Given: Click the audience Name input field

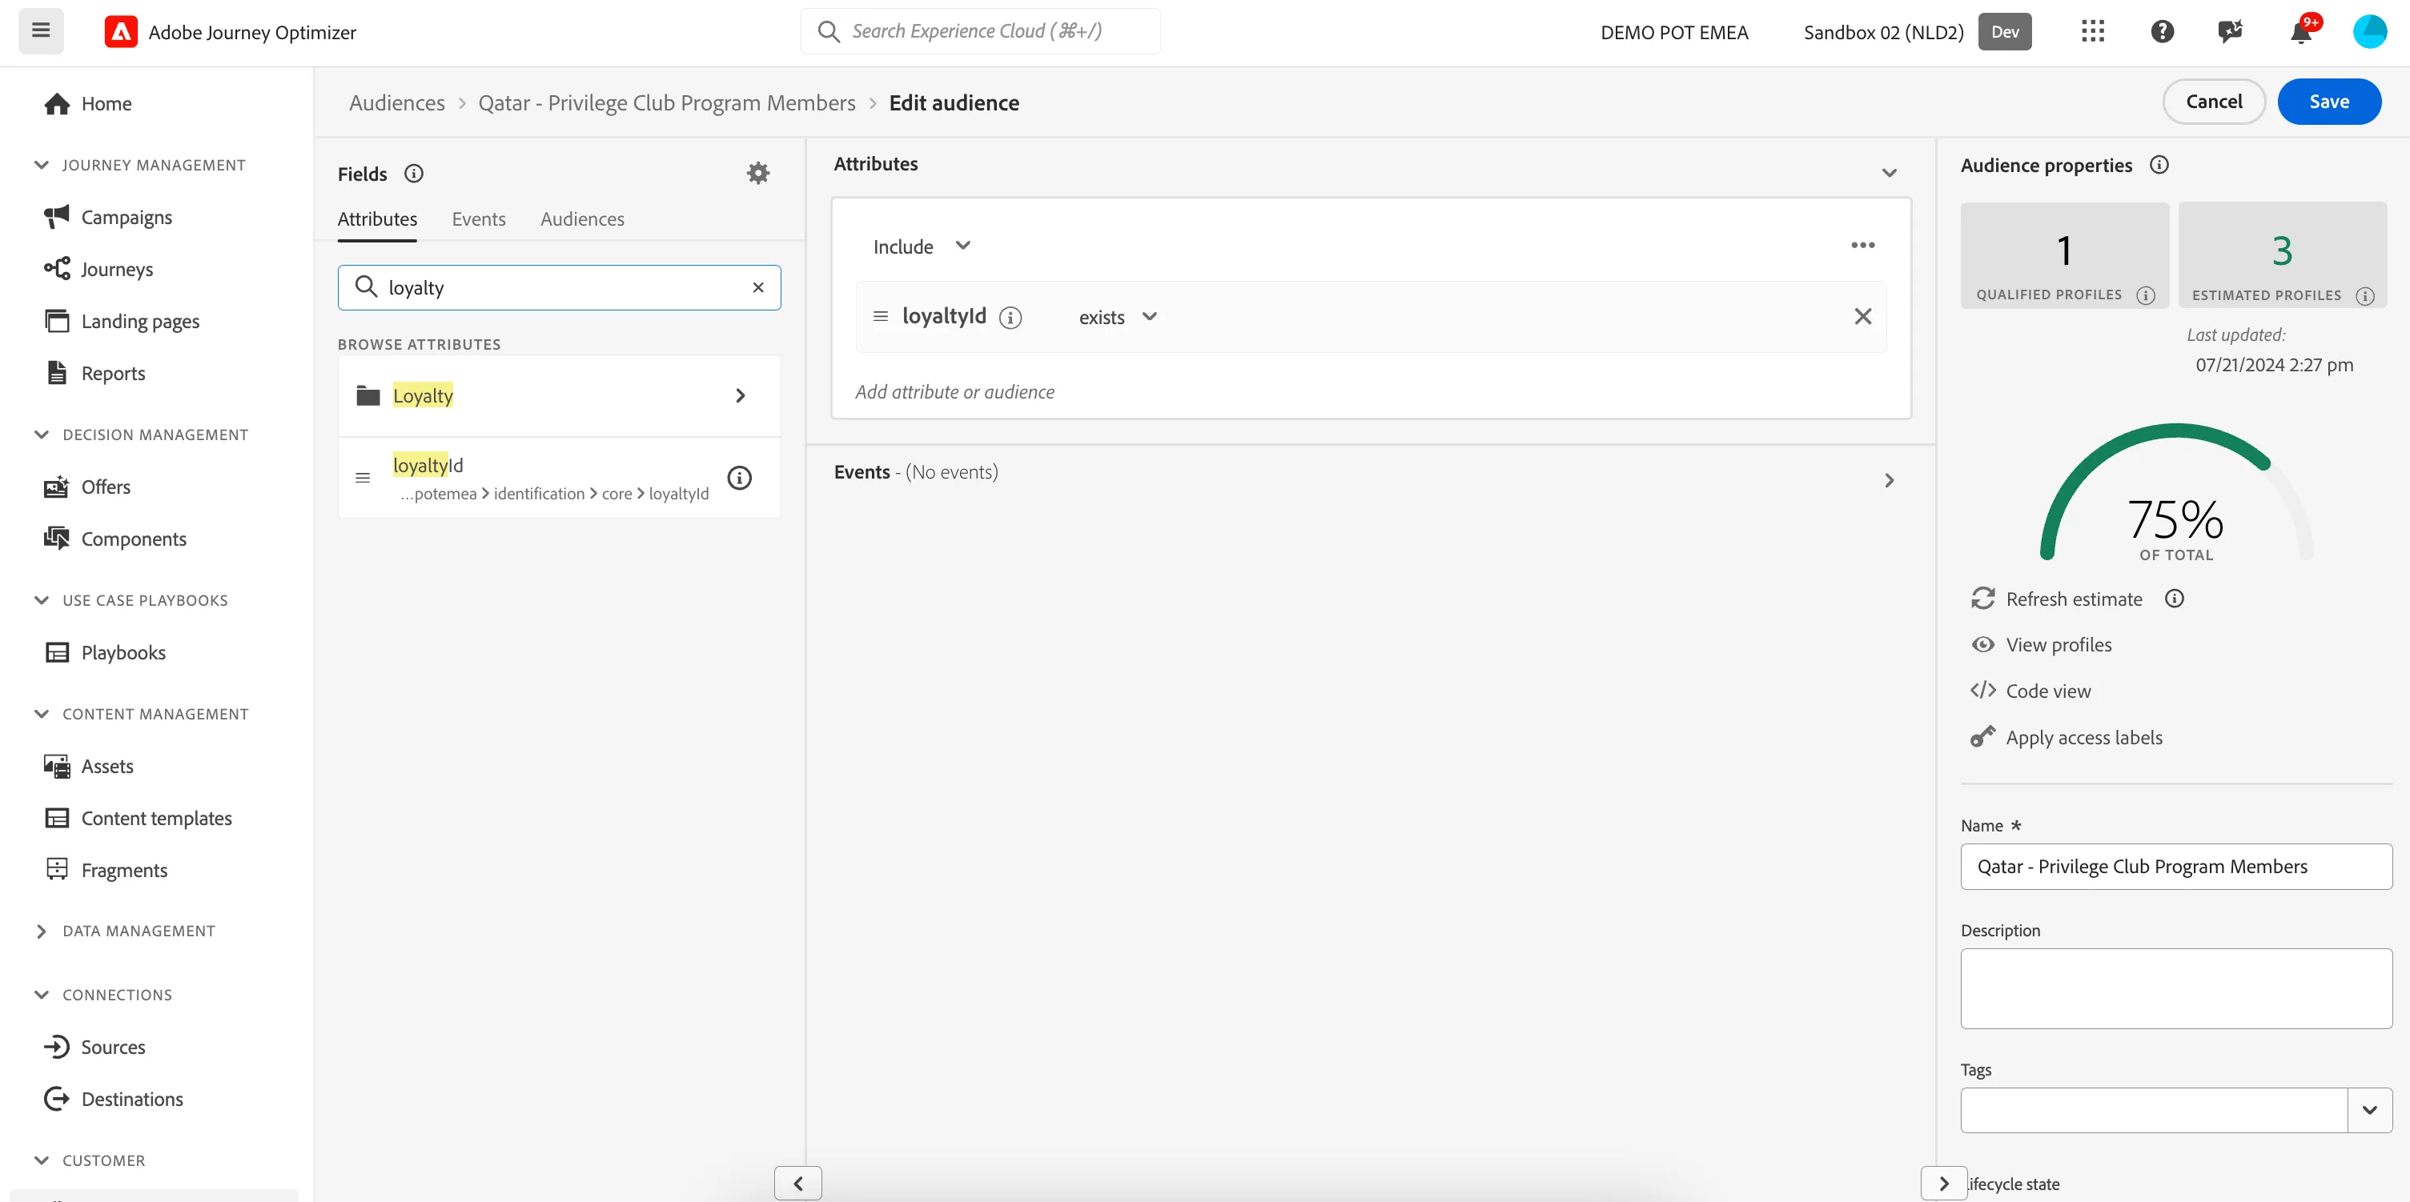Looking at the screenshot, I should click(2176, 866).
